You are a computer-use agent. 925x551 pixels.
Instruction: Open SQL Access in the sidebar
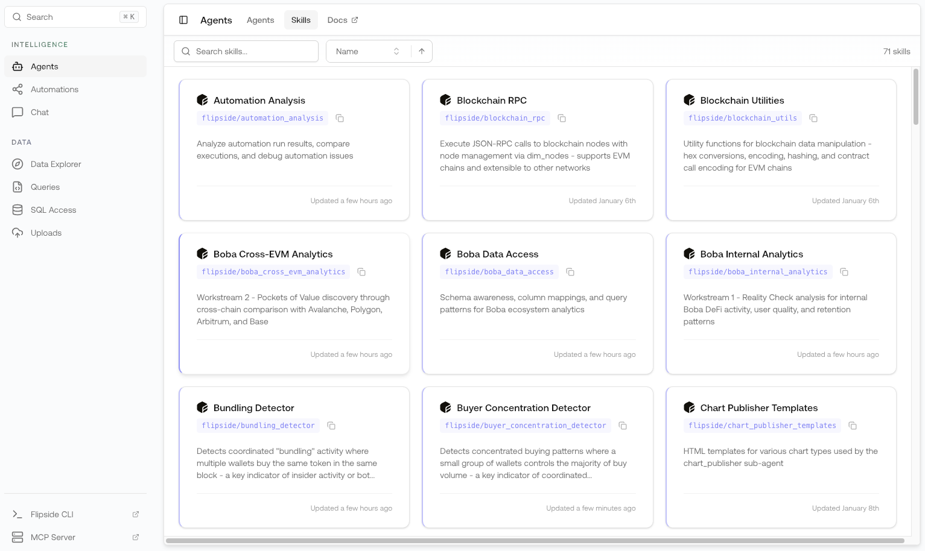point(75,210)
